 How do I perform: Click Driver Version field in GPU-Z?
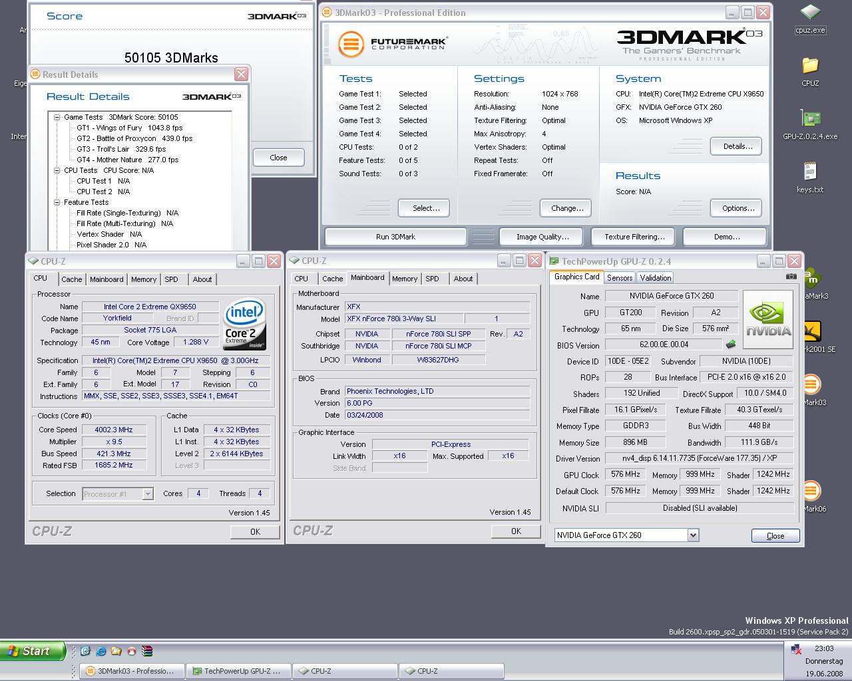pos(700,458)
